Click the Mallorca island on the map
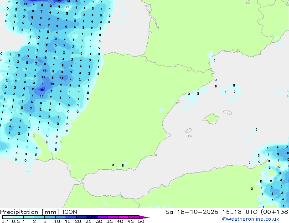This screenshot has height=223, width=289. pyautogui.click(x=211, y=119)
